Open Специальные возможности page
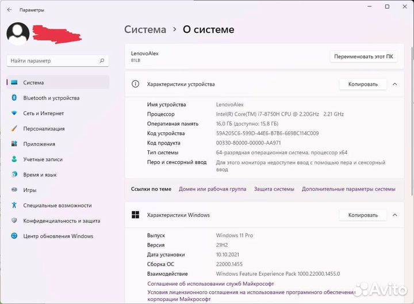 pos(58,205)
